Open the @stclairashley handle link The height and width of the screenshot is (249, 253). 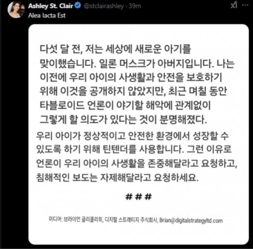click(x=104, y=6)
